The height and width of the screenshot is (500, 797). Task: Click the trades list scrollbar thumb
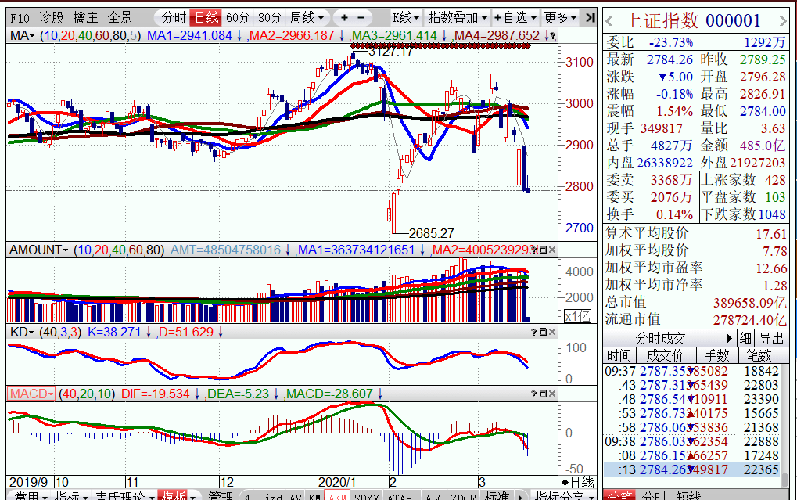pos(784,479)
